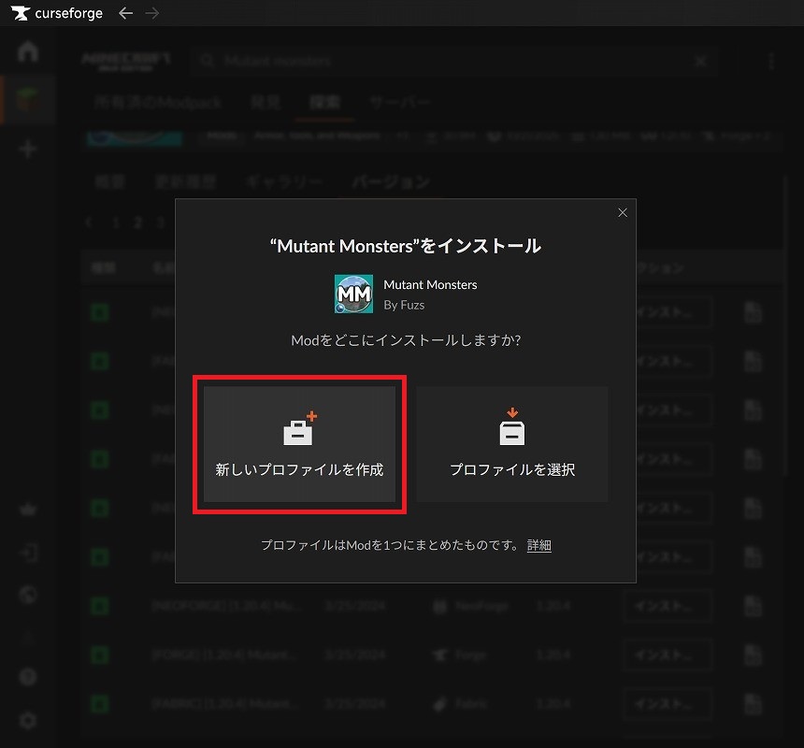The image size is (804, 748).
Task: Click the login door icon in sidebar
Action: coord(28,553)
